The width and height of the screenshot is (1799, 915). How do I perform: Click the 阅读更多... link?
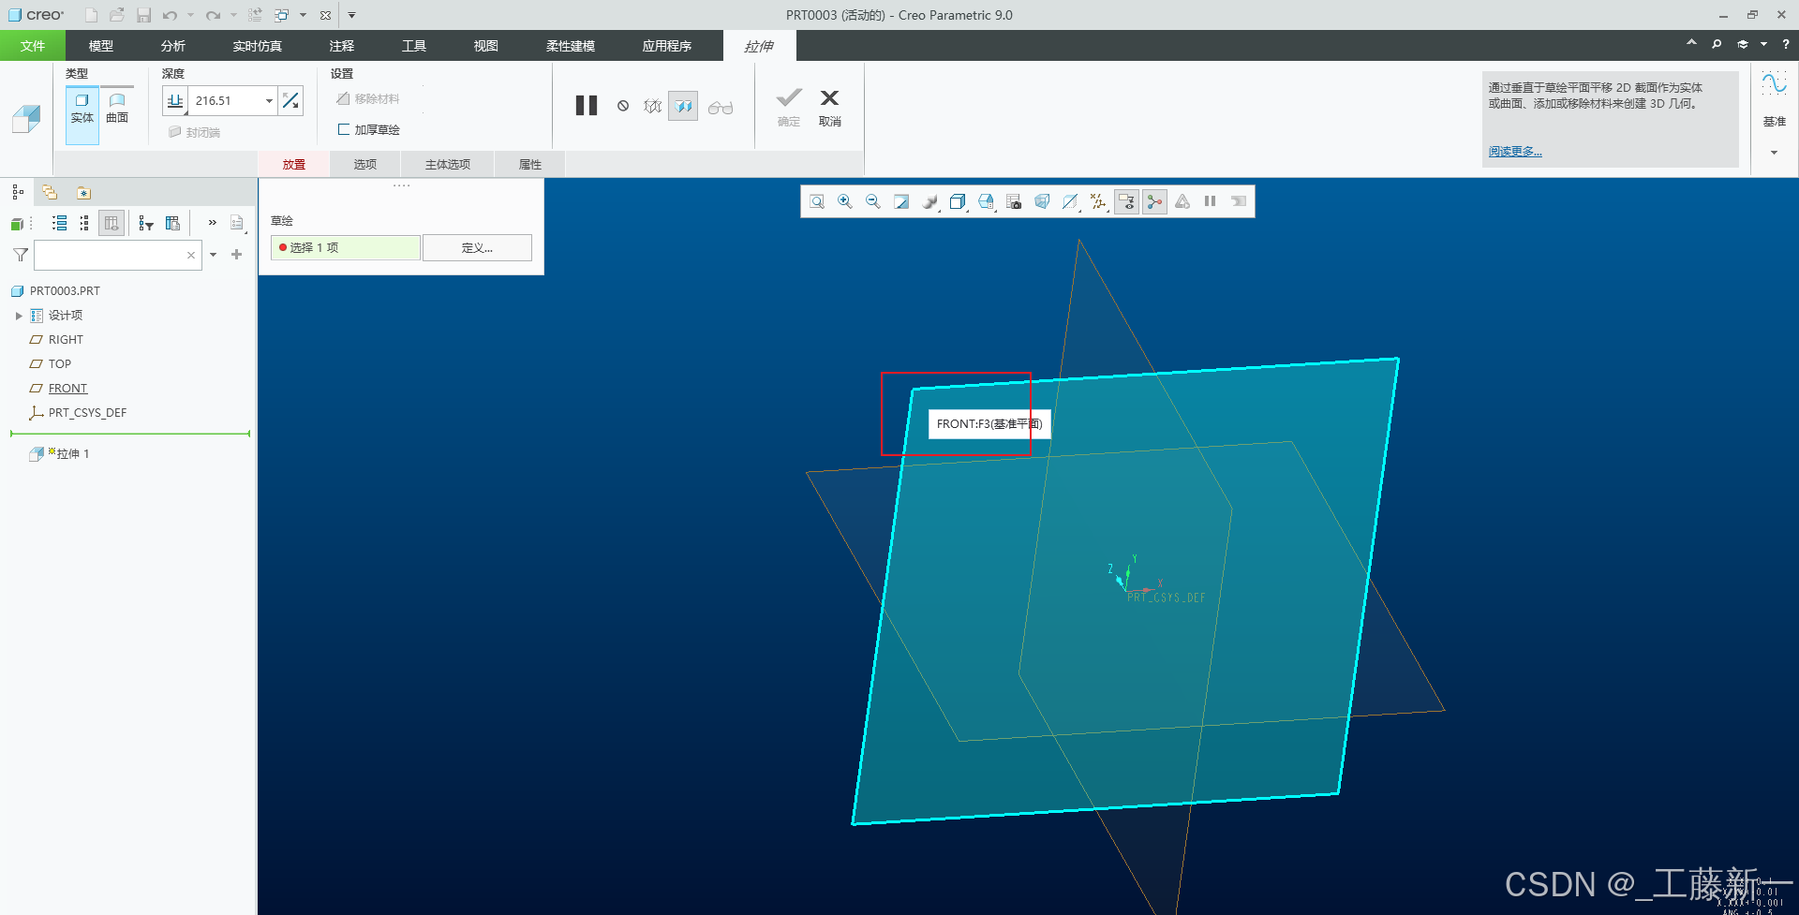point(1515,151)
